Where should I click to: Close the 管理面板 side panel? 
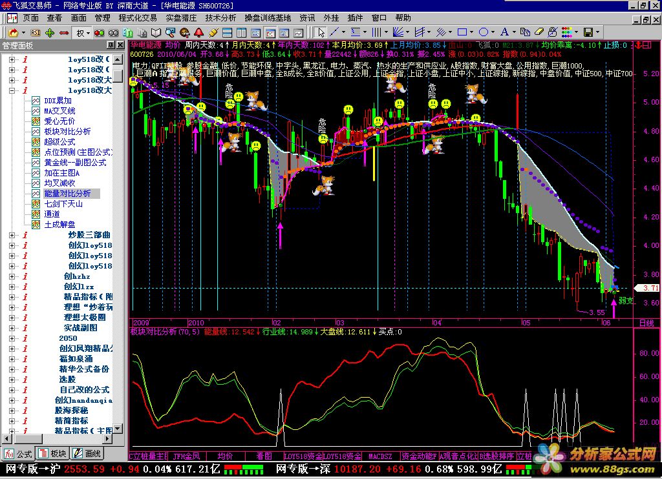pyautogui.click(x=120, y=45)
